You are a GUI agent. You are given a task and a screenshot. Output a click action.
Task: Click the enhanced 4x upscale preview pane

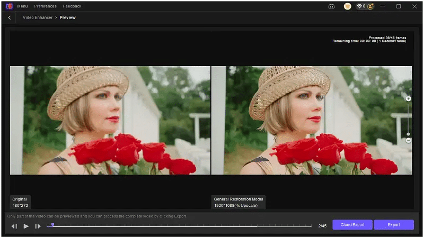coord(311,120)
